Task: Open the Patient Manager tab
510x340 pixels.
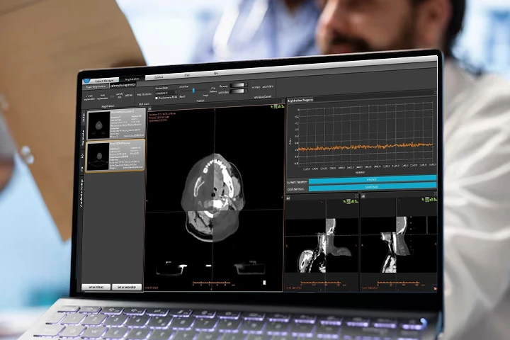Action: pos(104,80)
